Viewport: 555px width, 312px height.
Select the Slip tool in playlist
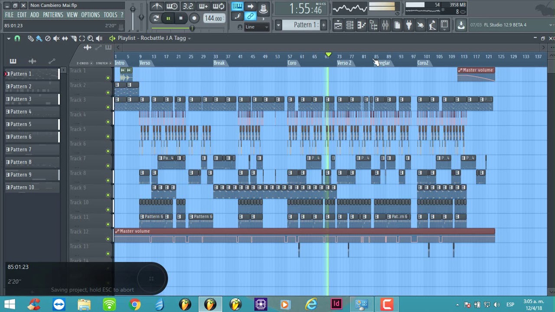coord(65,38)
